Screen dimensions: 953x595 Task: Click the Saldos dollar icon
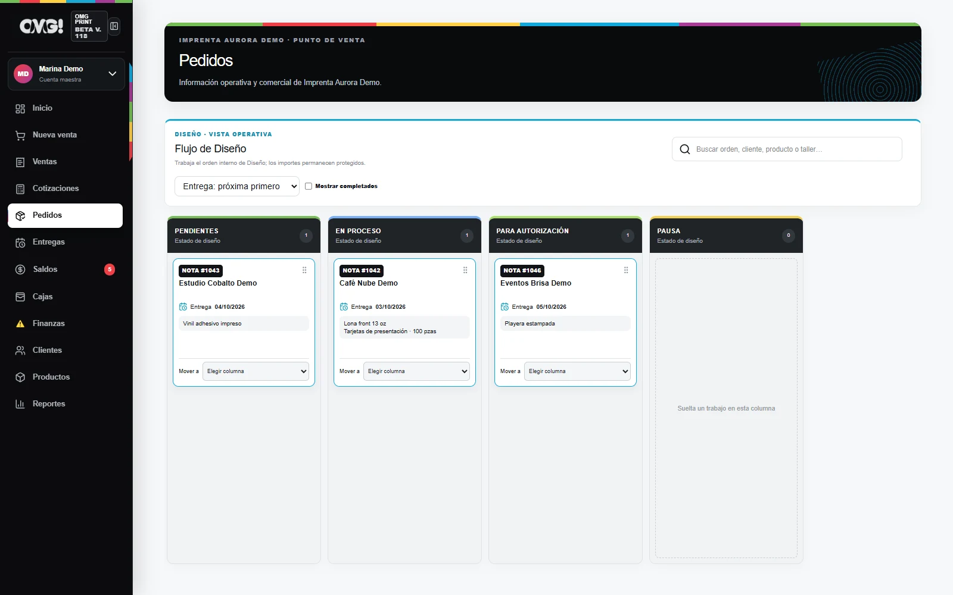pyautogui.click(x=20, y=270)
